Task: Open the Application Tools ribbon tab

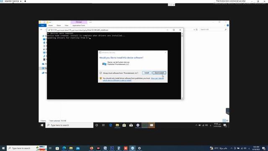Action: tap(79, 25)
